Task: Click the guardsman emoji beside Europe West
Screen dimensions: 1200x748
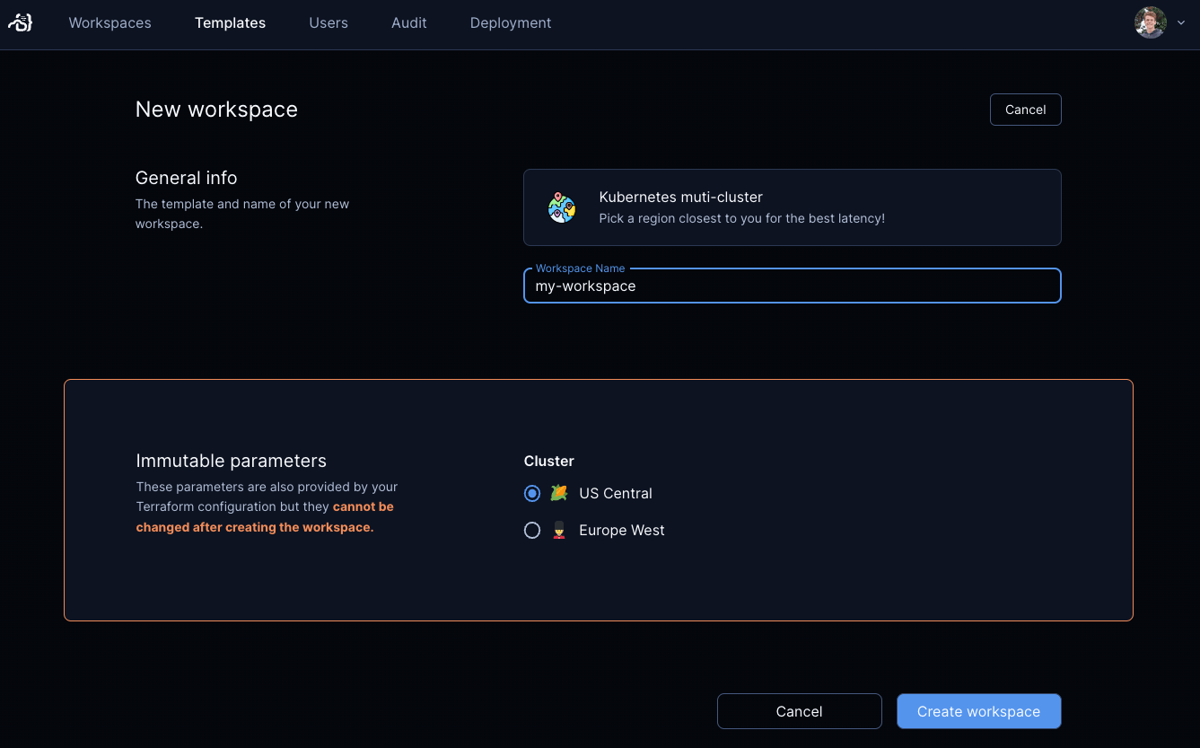Action: [x=560, y=530]
